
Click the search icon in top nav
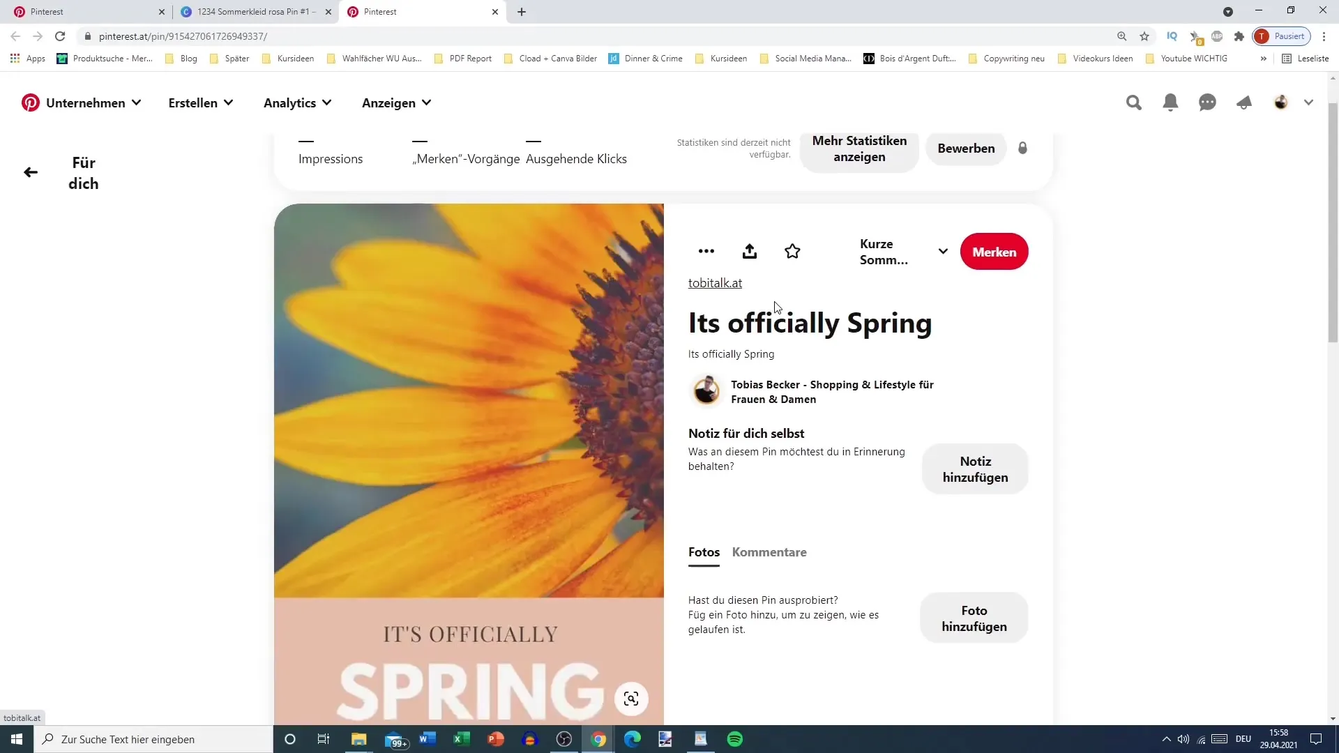(x=1133, y=103)
